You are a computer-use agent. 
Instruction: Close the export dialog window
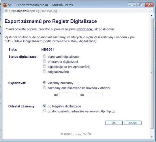pyautogui.click(x=149, y=5)
